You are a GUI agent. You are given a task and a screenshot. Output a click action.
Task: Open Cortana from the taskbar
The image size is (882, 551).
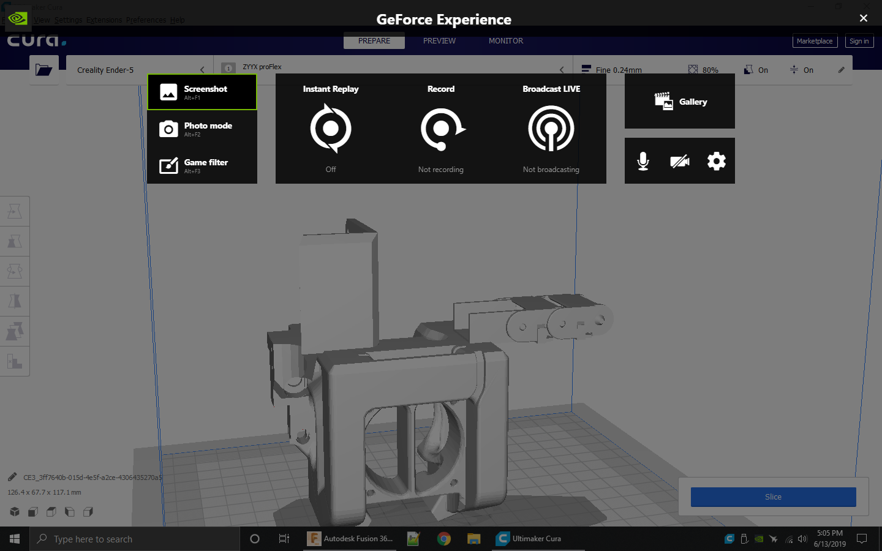click(x=255, y=539)
